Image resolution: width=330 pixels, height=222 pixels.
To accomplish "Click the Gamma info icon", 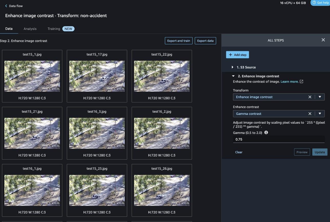I will [x=266, y=133].
